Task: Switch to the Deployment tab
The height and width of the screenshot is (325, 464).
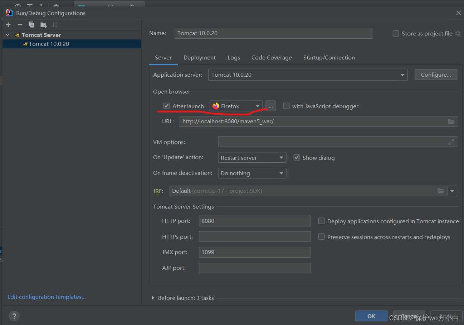Action: (x=200, y=57)
